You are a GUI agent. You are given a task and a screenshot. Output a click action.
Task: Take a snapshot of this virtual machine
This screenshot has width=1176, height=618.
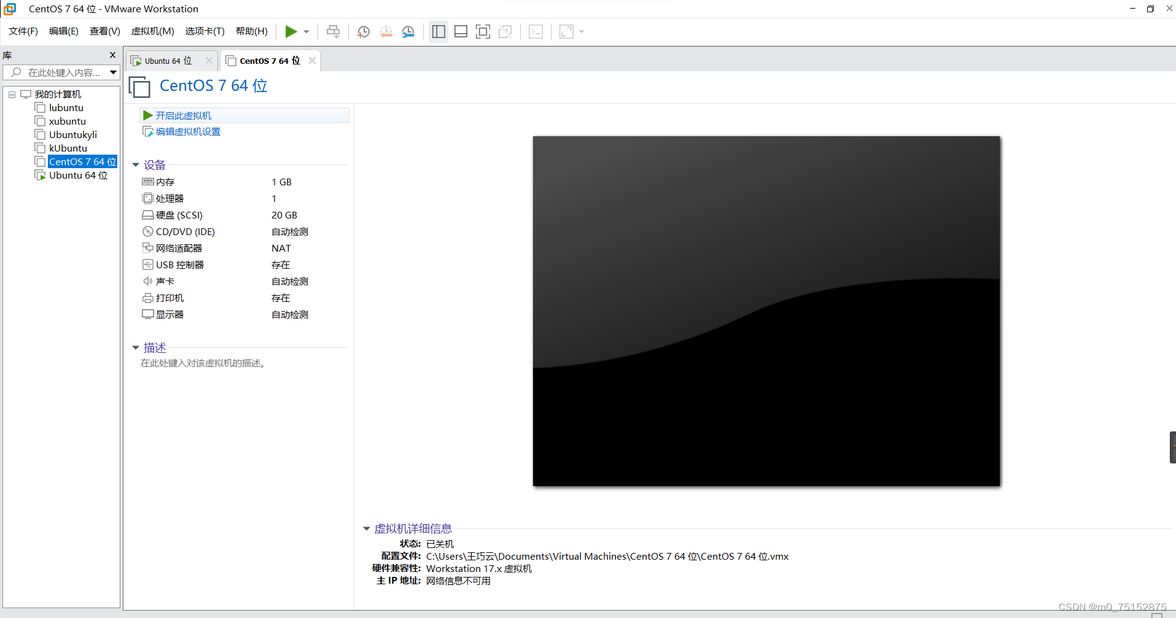(363, 31)
